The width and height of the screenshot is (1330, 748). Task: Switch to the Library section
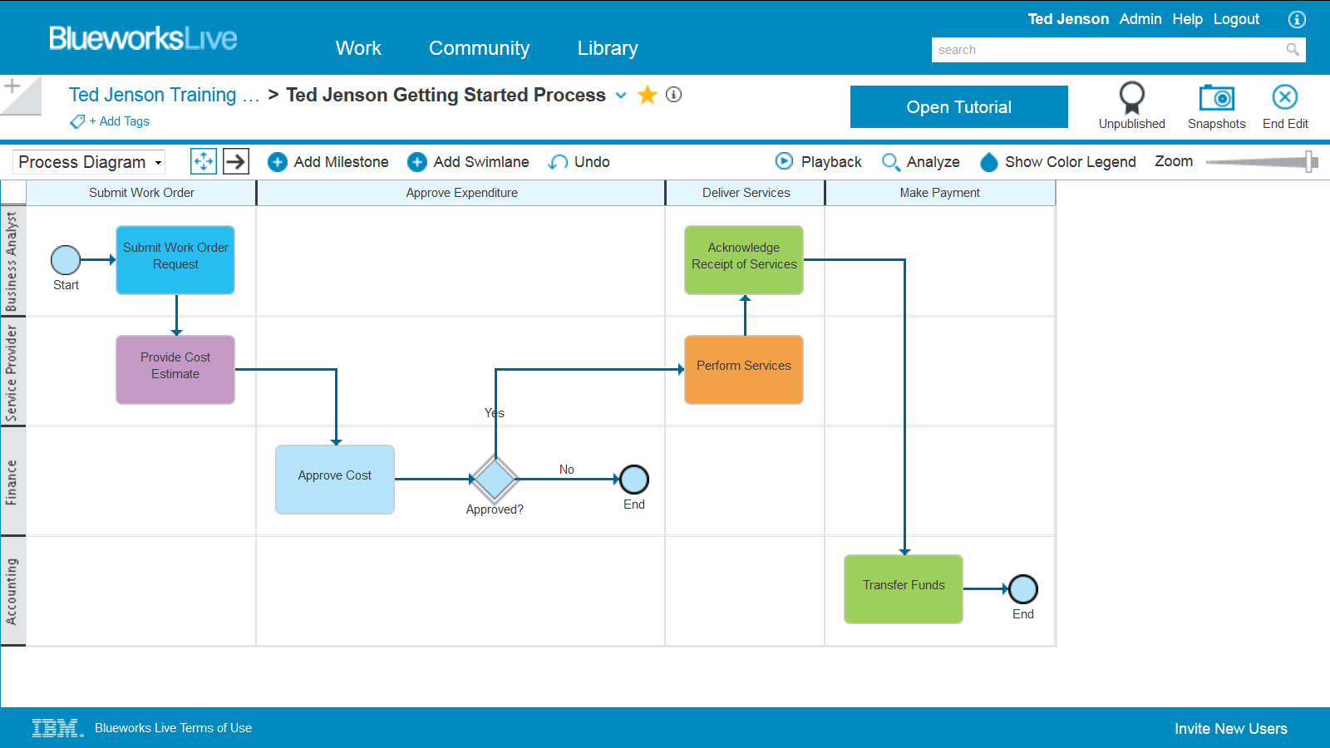pos(607,48)
